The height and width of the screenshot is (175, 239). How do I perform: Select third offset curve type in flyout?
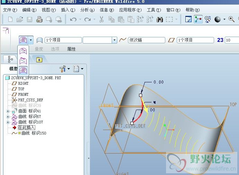click(23, 71)
